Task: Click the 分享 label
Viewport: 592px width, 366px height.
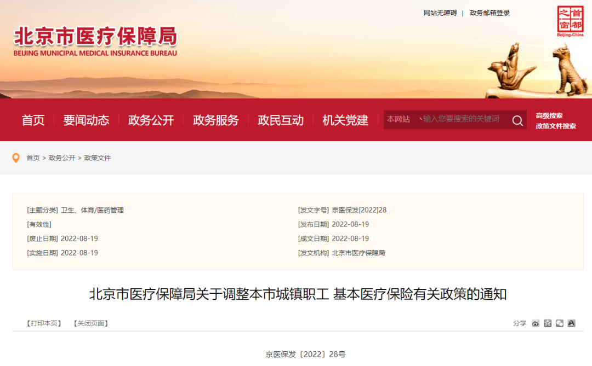Action: tap(520, 323)
